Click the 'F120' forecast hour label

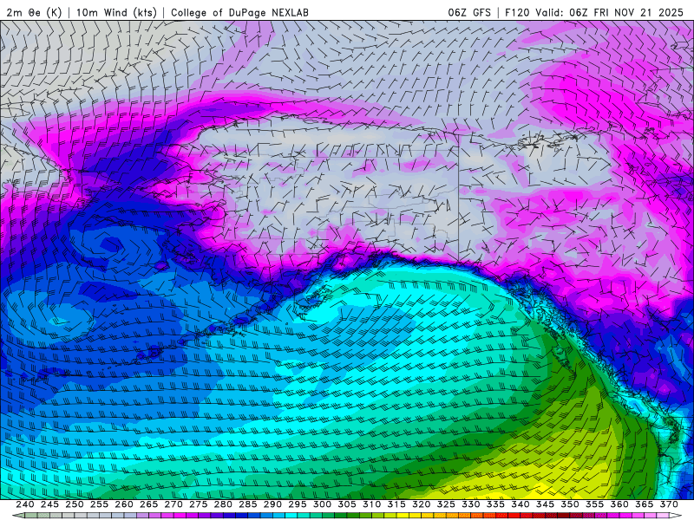pos(517,12)
